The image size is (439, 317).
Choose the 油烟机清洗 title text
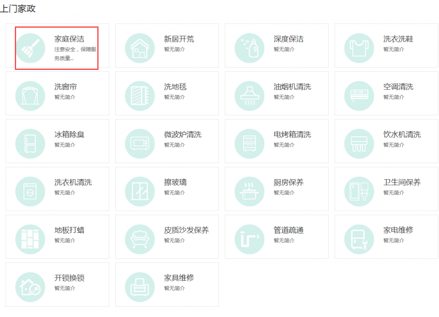coord(292,87)
